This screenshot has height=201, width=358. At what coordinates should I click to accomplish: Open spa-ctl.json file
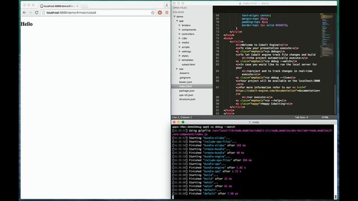186,95
